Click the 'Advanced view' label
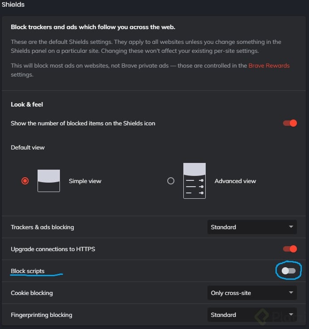The height and width of the screenshot is (329, 309). point(235,181)
